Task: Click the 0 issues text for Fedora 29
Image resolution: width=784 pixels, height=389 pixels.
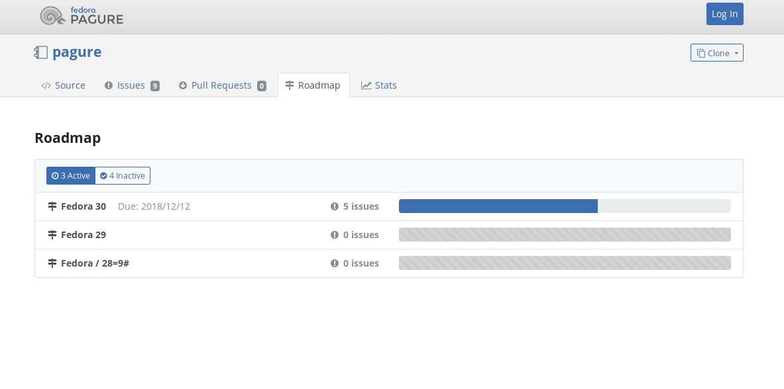Action: (x=361, y=235)
